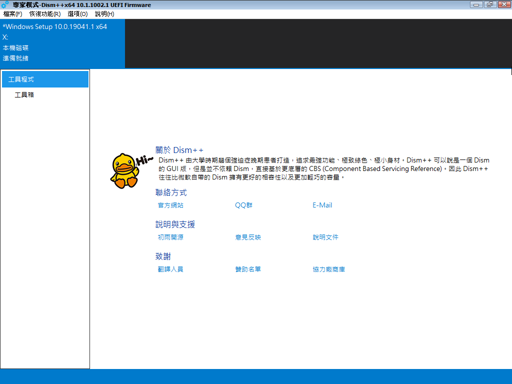Click the E-Mail contact link
512x384 pixels.
point(322,205)
